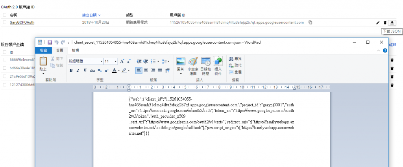This screenshot has height=167, width=403.
Task: Redo the action in WordPad quick access
Action: [x=63, y=42]
